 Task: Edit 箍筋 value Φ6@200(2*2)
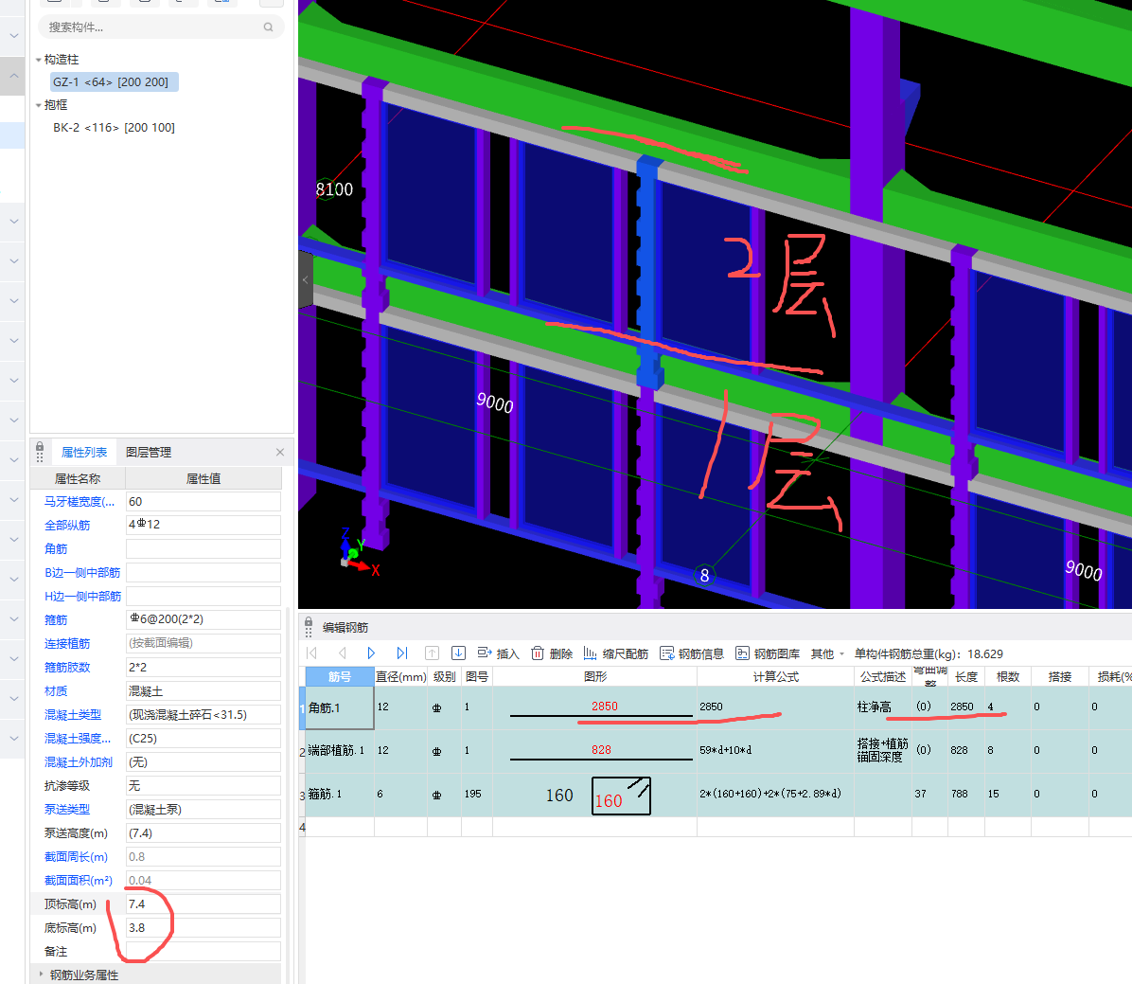click(203, 620)
